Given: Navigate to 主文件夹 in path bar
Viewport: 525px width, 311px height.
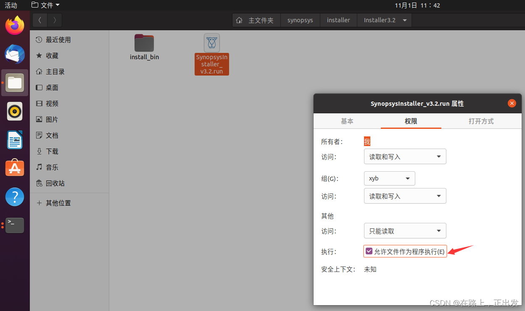Looking at the screenshot, I should click(256, 20).
